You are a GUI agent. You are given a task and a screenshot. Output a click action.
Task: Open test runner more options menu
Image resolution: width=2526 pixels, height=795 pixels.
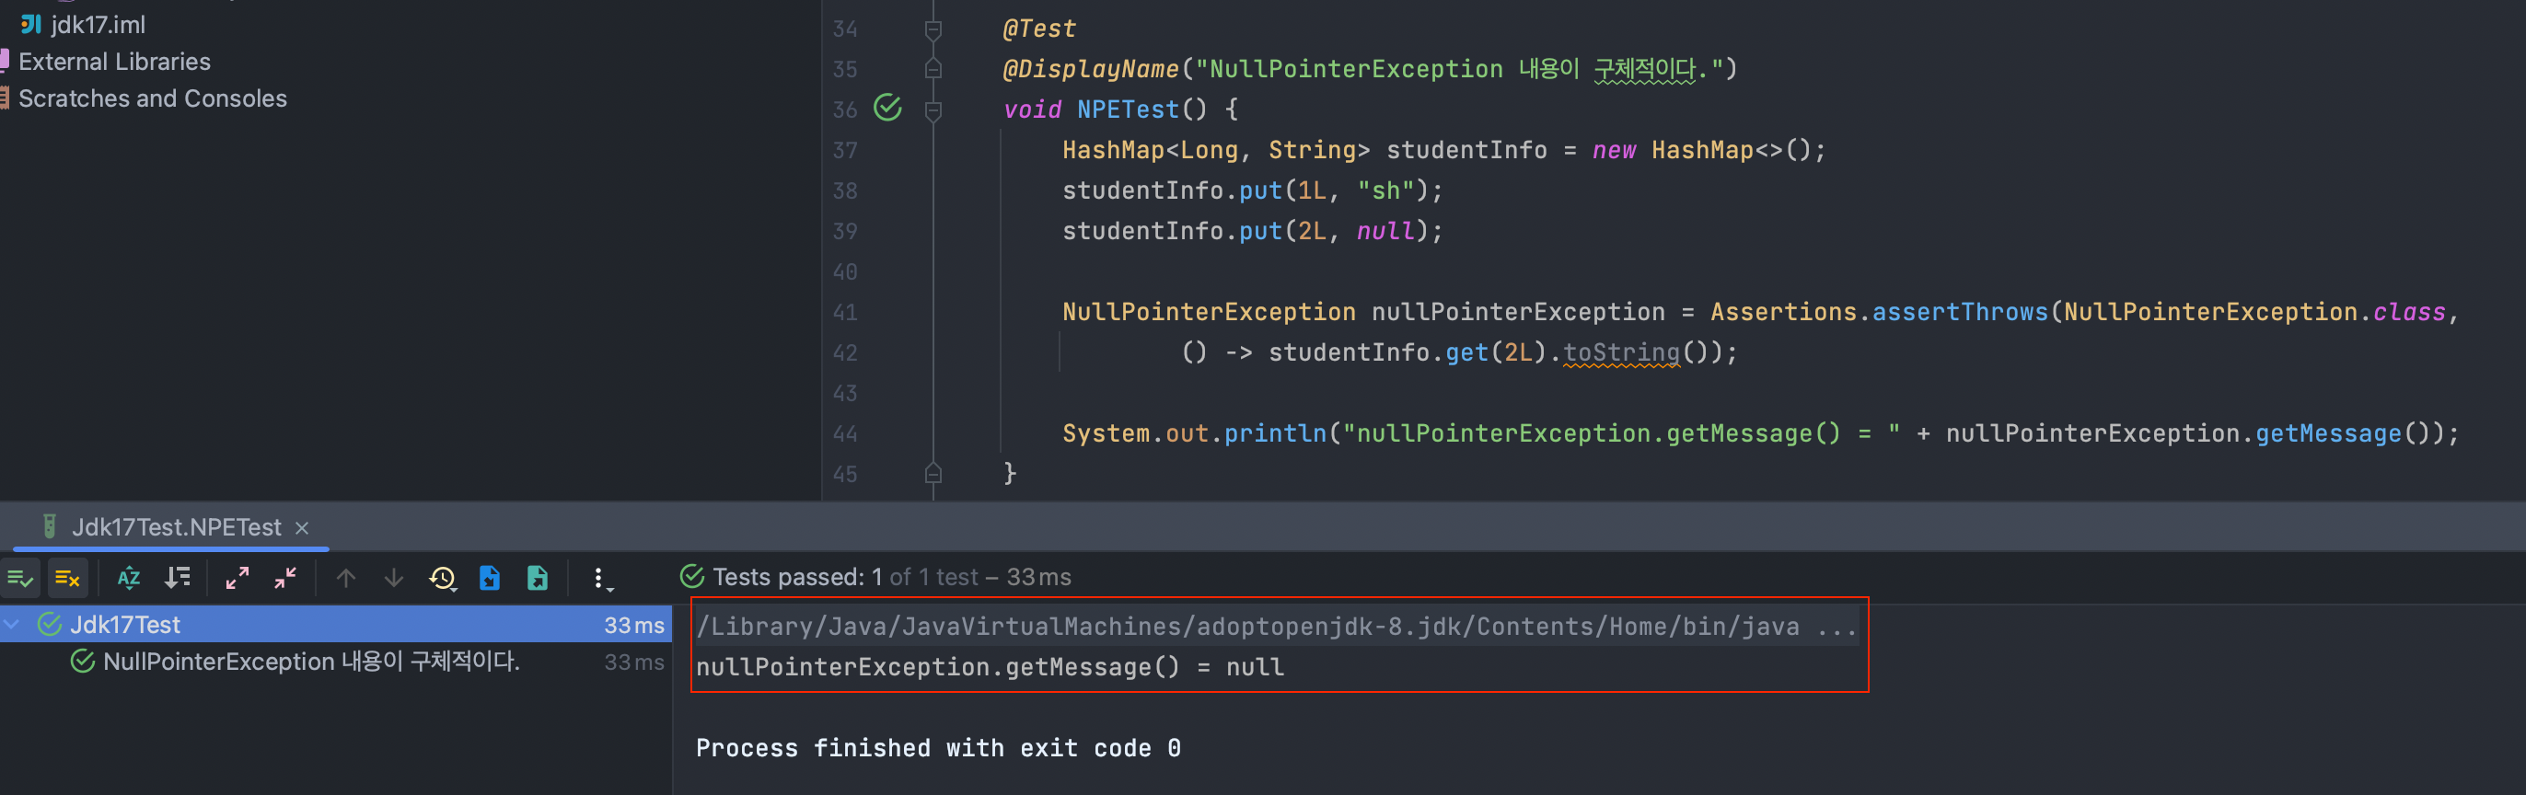pyautogui.click(x=601, y=579)
